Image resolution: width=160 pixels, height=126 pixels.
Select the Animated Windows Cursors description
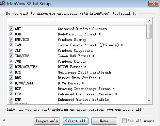tap(82, 29)
